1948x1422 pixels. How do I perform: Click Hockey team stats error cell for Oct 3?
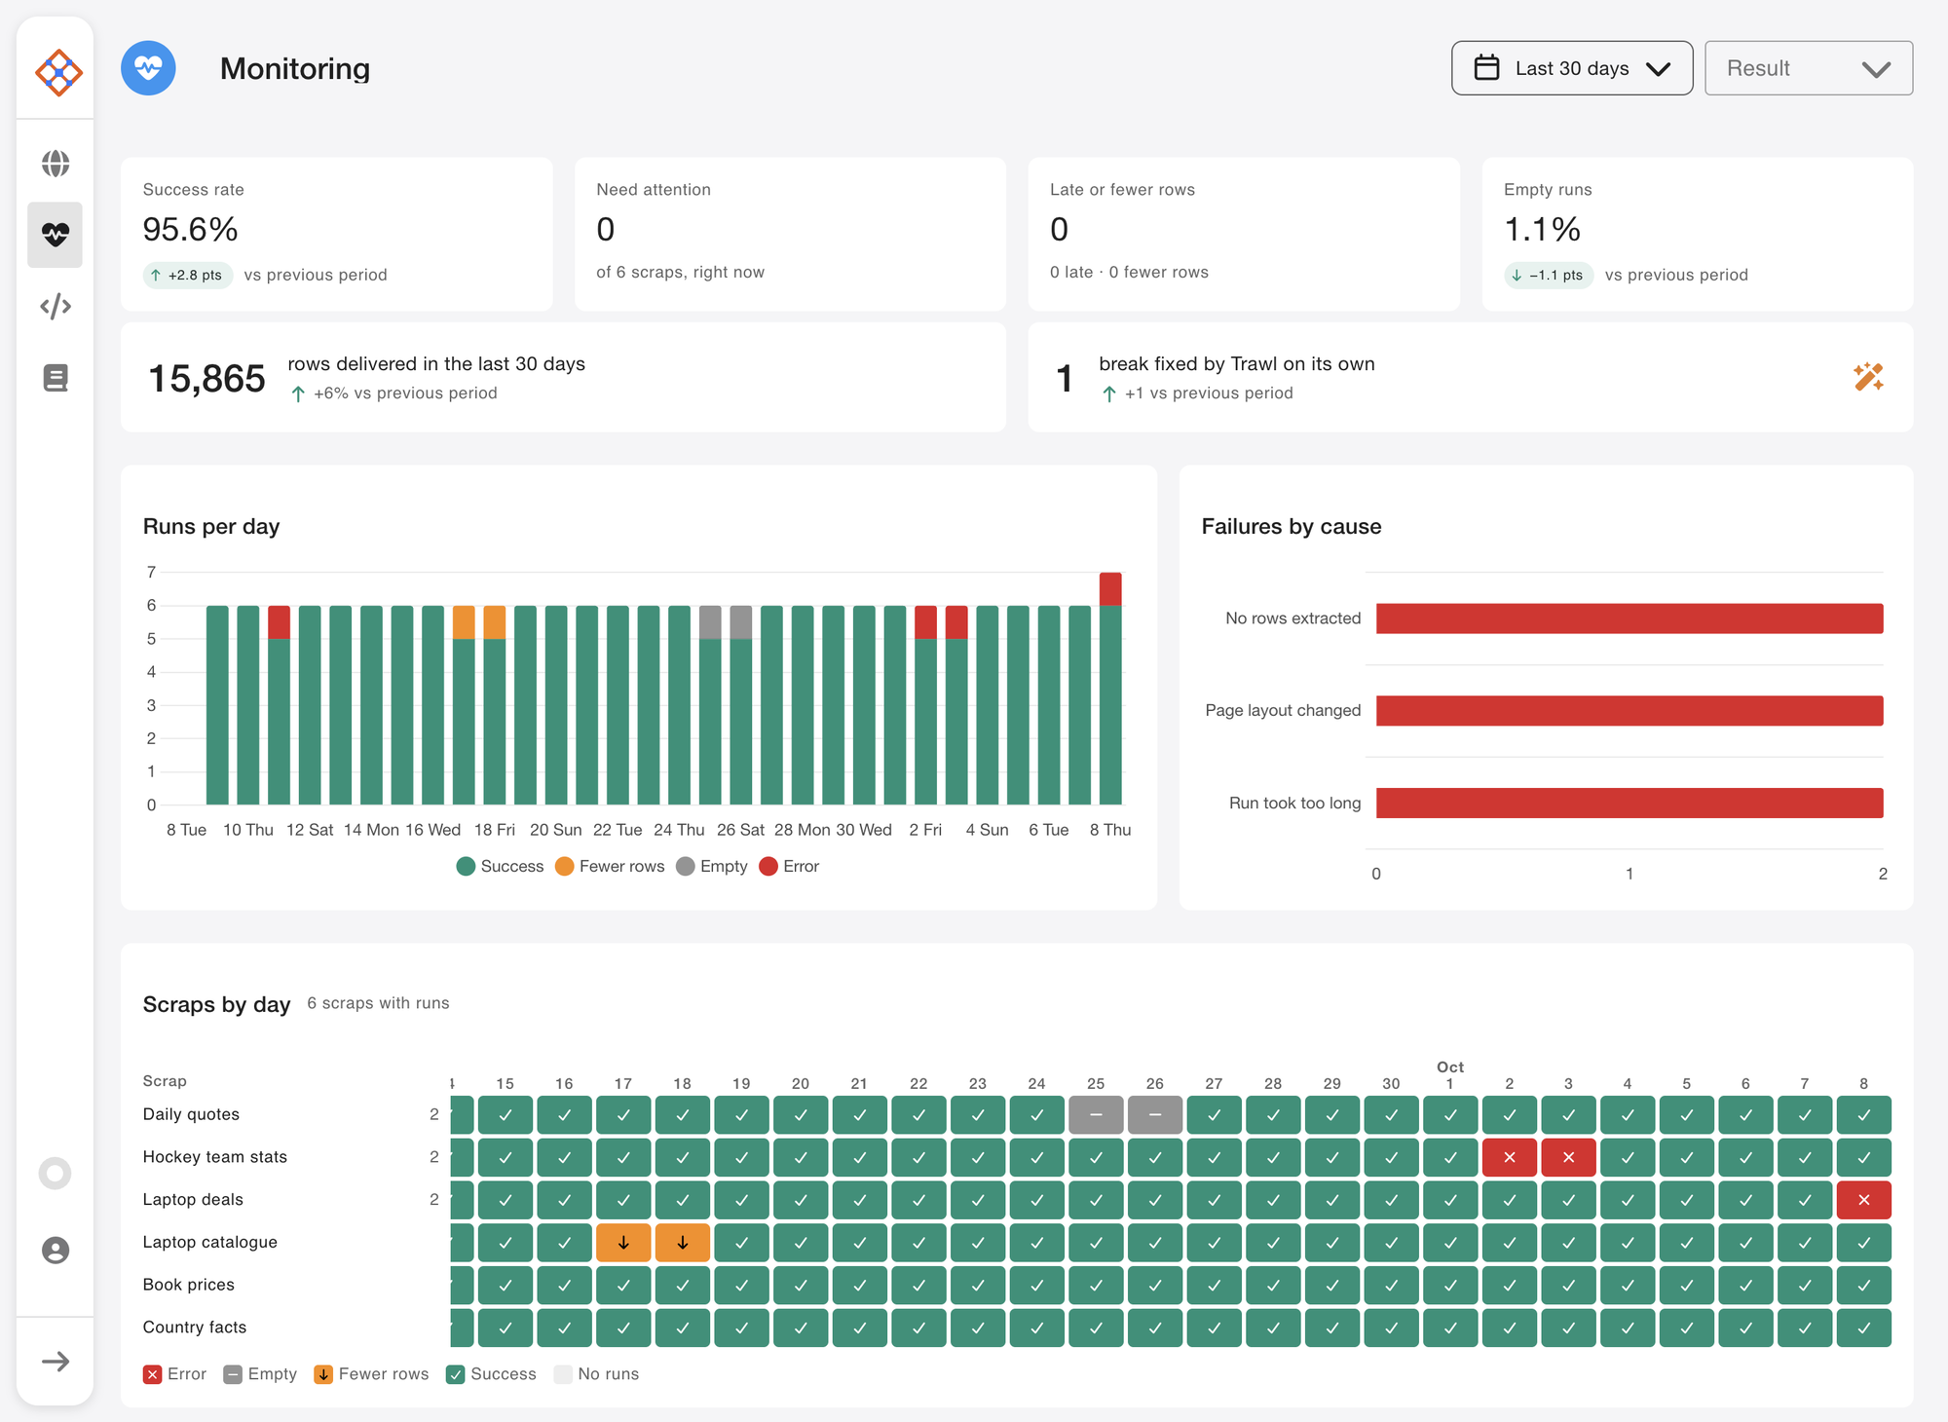1568,1157
